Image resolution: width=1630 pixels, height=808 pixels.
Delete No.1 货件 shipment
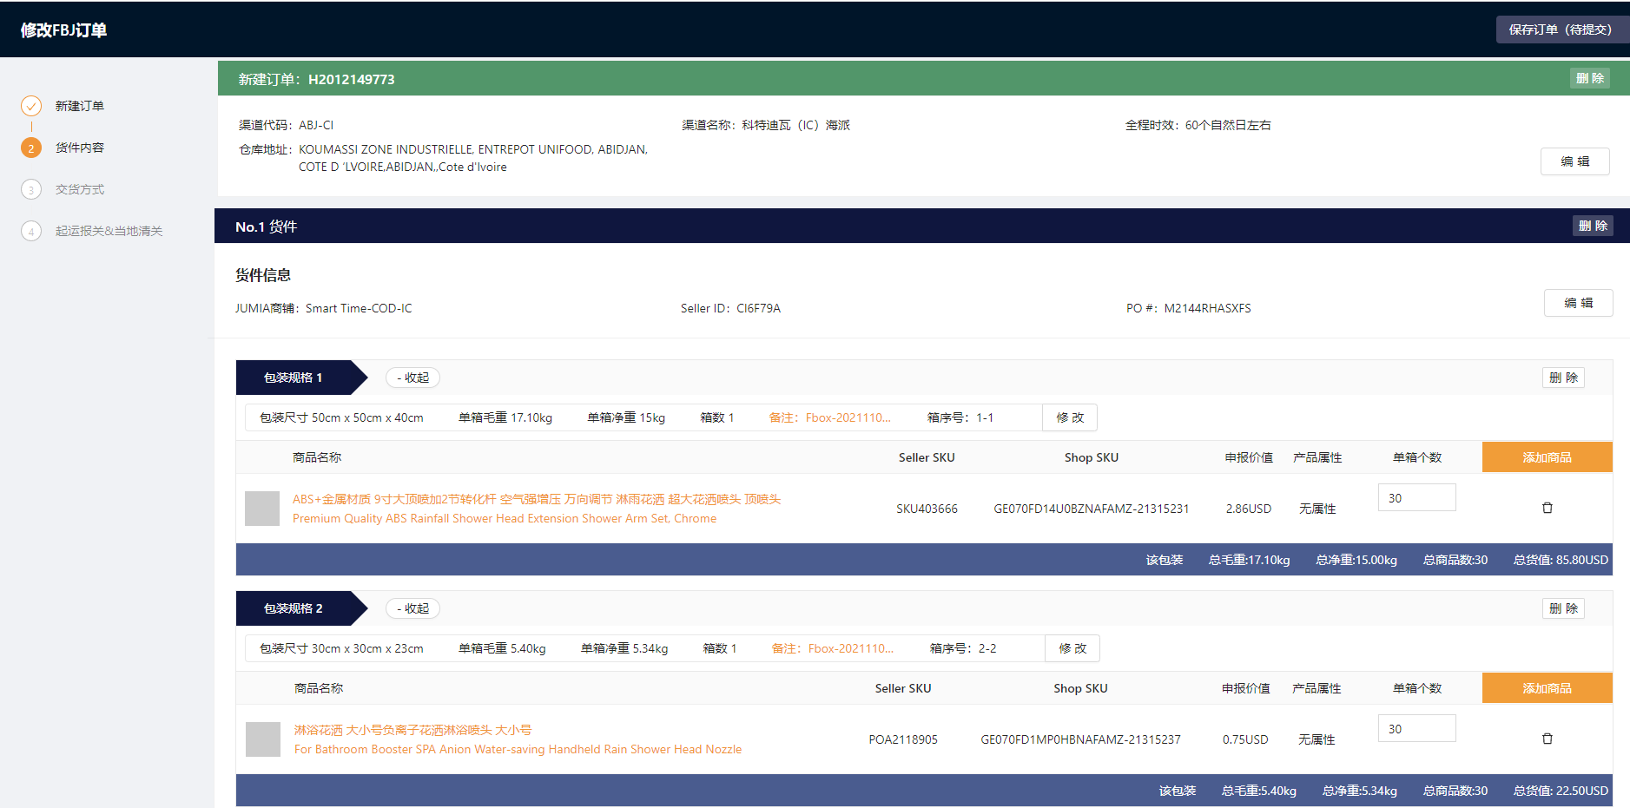[x=1593, y=226]
